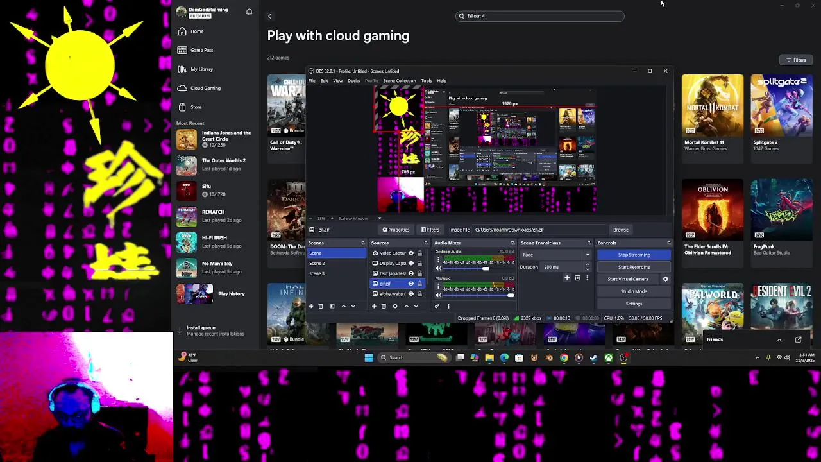Move scene down with Scenes down arrow
821x462 pixels.
click(353, 306)
